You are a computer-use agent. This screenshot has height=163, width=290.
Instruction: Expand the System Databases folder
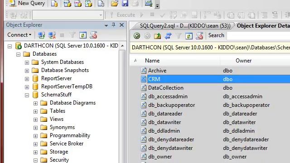[x=27, y=62]
